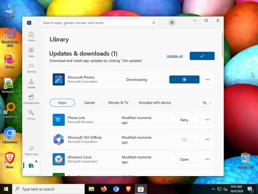Open more options for Microsoft 365 (Office)
Viewport: 258px width, 194px height.
[x=208, y=139]
